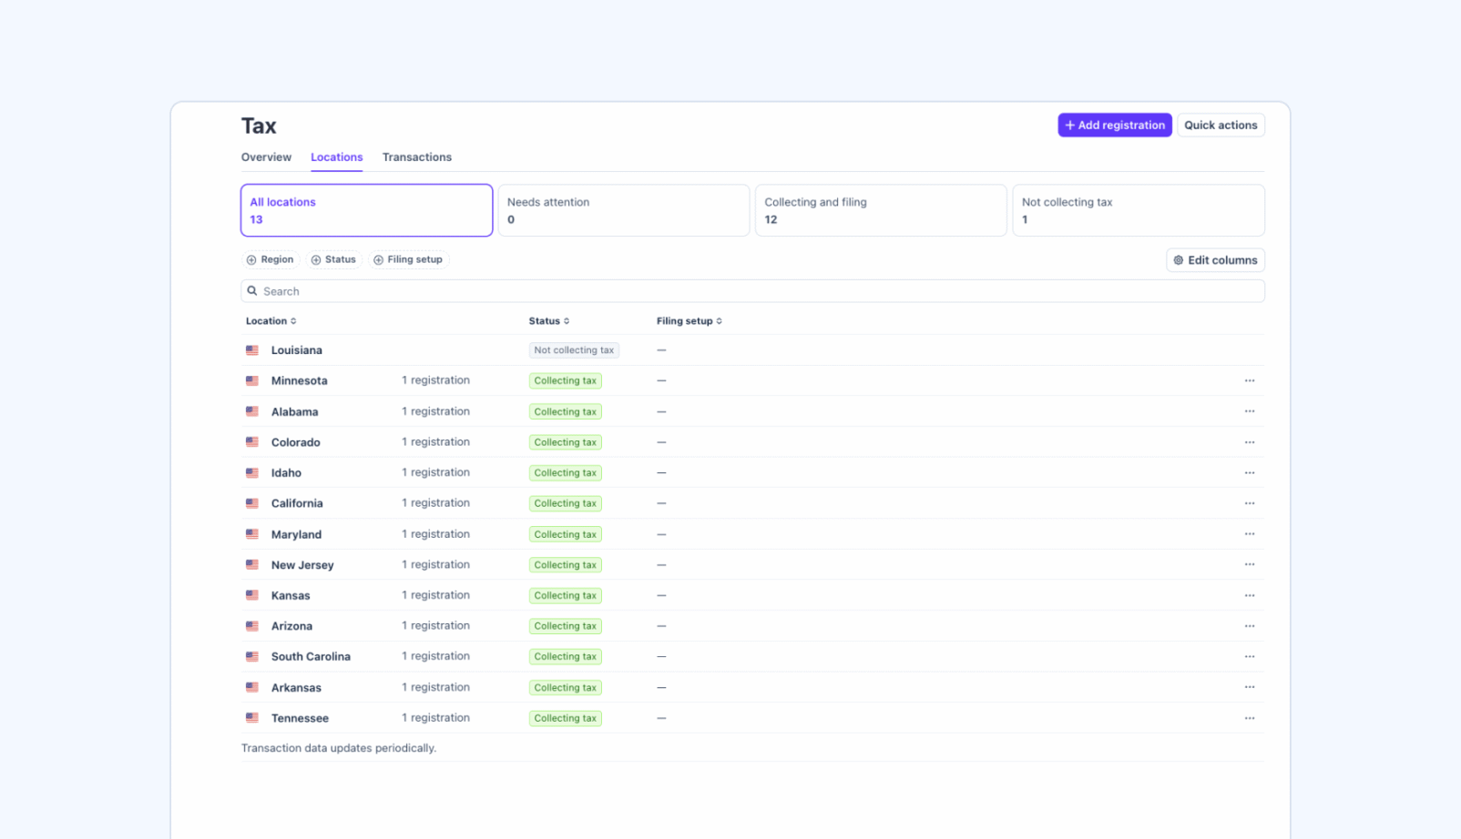Click the US flag icon beside Tennessee
Viewport: 1461px width, 839px height.
click(x=252, y=718)
